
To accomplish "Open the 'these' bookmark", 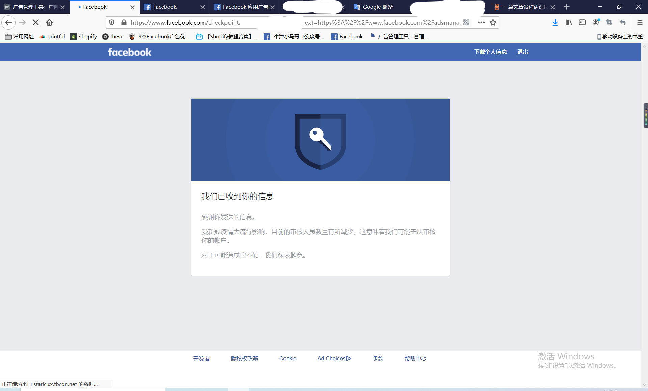I will click(x=113, y=37).
